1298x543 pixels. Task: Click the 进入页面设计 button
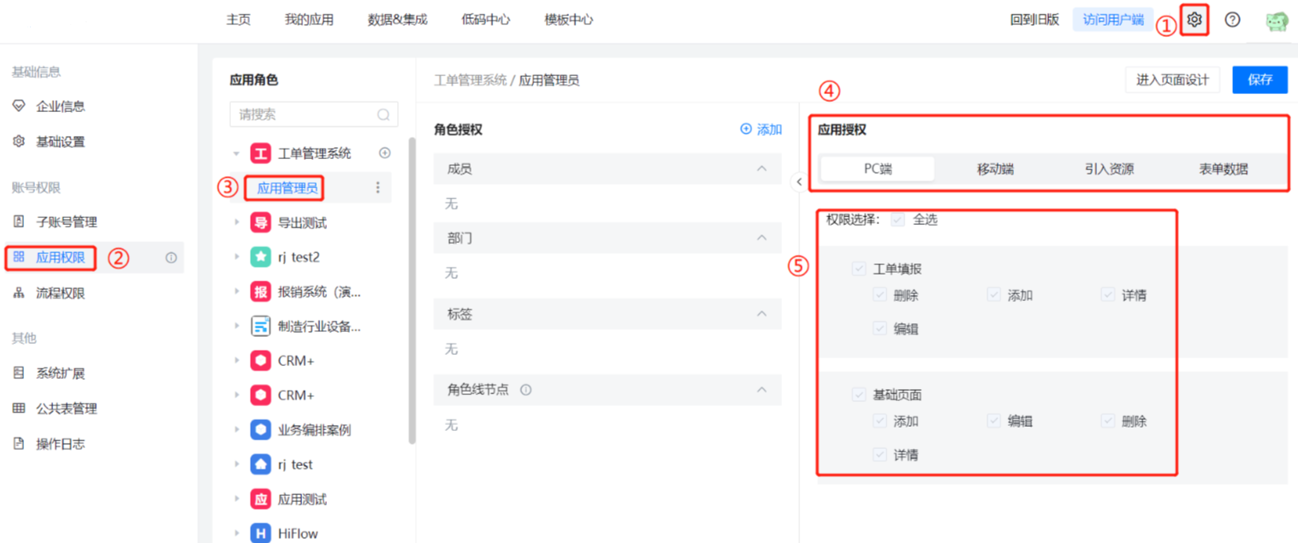1172,80
